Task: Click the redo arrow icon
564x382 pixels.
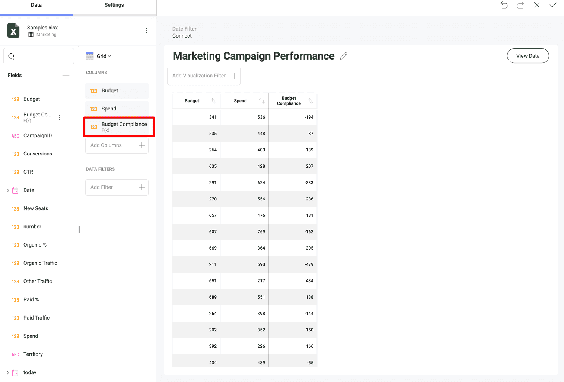Action: tap(520, 5)
